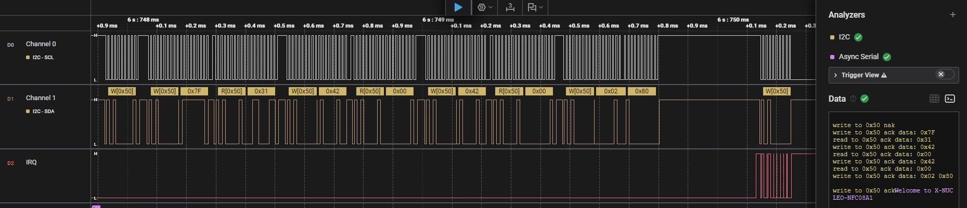Click the D2 channel identifier
The image size is (967, 208).
click(10, 163)
